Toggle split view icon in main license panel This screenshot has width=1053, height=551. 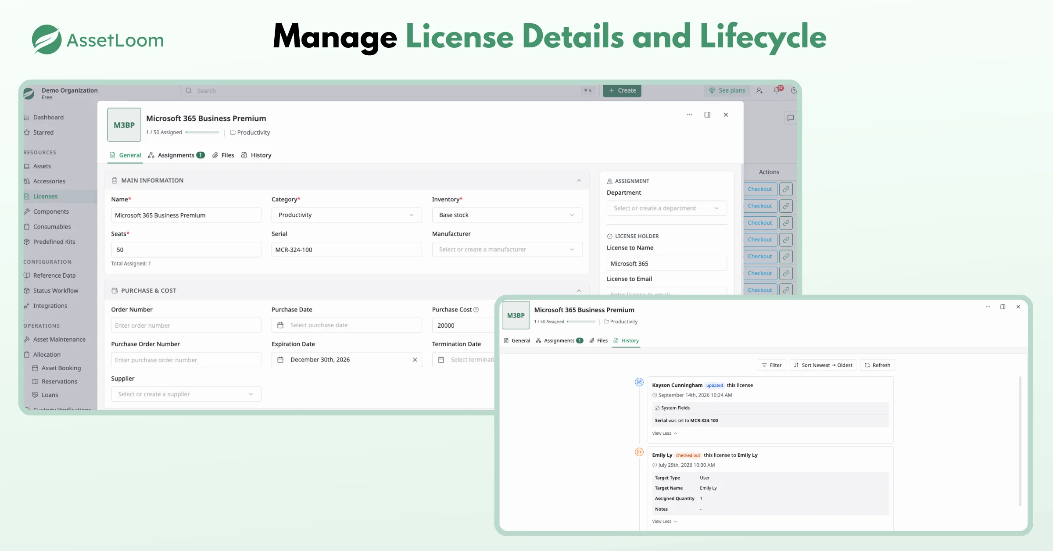707,114
